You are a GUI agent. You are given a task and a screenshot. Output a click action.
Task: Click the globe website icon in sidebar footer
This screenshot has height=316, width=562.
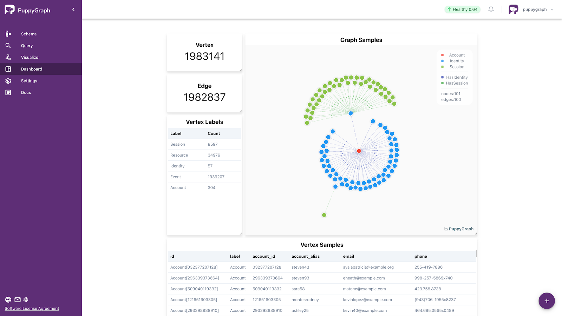pyautogui.click(x=8, y=299)
